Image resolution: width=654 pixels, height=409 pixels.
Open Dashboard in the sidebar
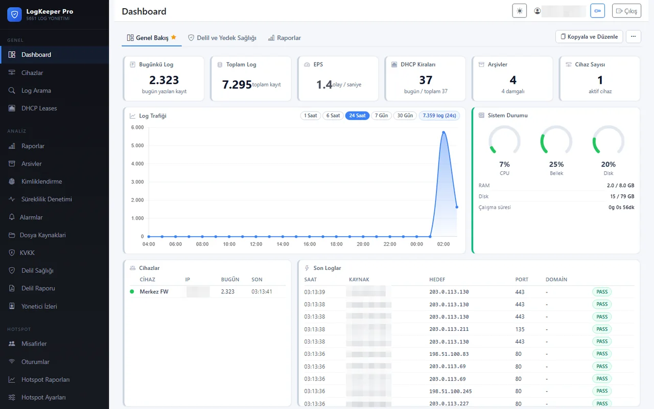click(54, 55)
